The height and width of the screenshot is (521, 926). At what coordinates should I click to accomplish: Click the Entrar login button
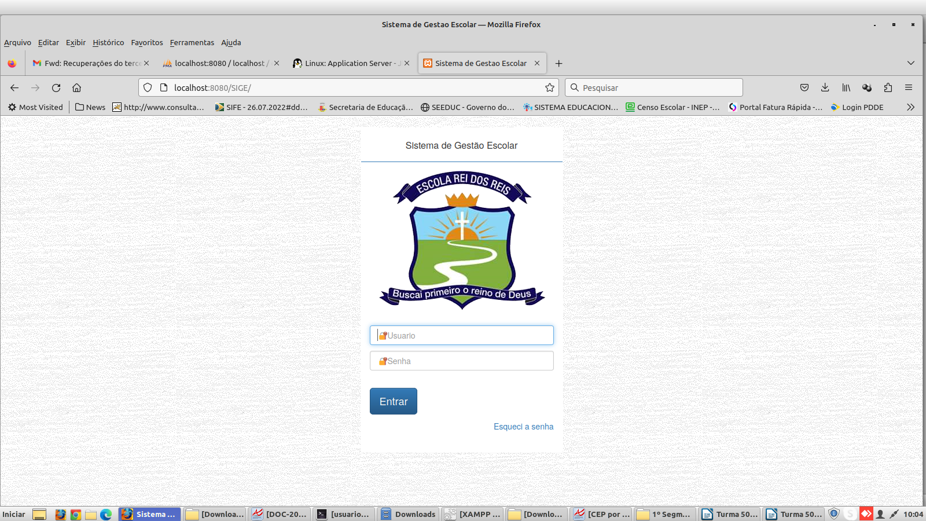coord(394,401)
